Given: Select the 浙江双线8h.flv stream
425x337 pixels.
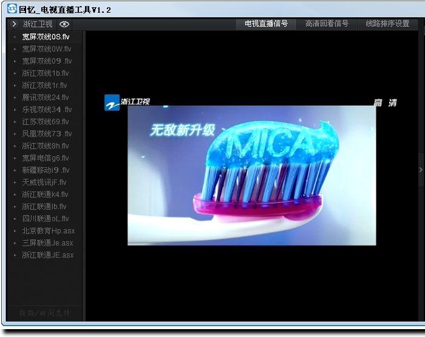Looking at the screenshot, I should click(x=46, y=146).
